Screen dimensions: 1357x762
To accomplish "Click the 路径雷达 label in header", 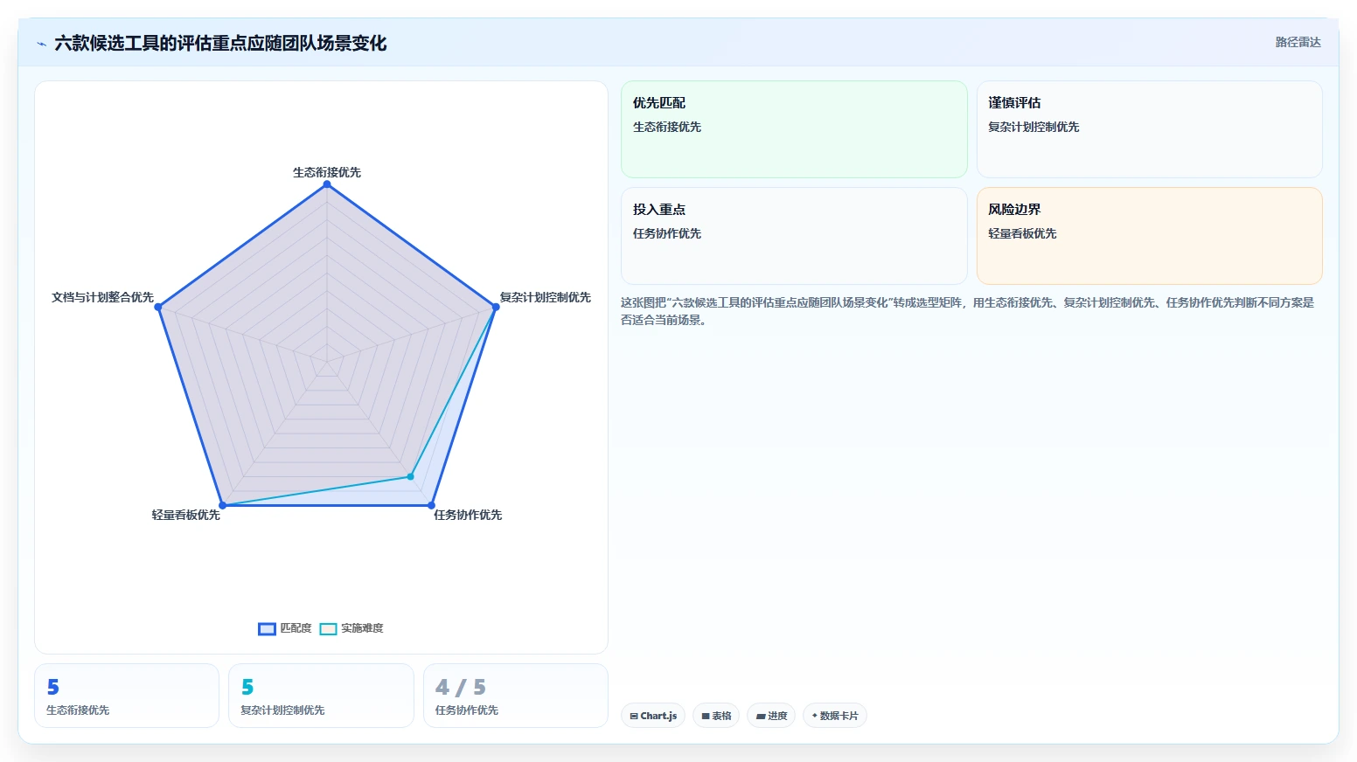I will [1298, 42].
